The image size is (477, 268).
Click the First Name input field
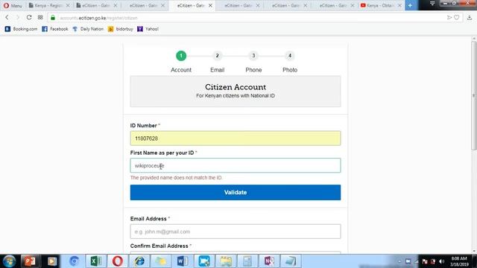pos(236,165)
